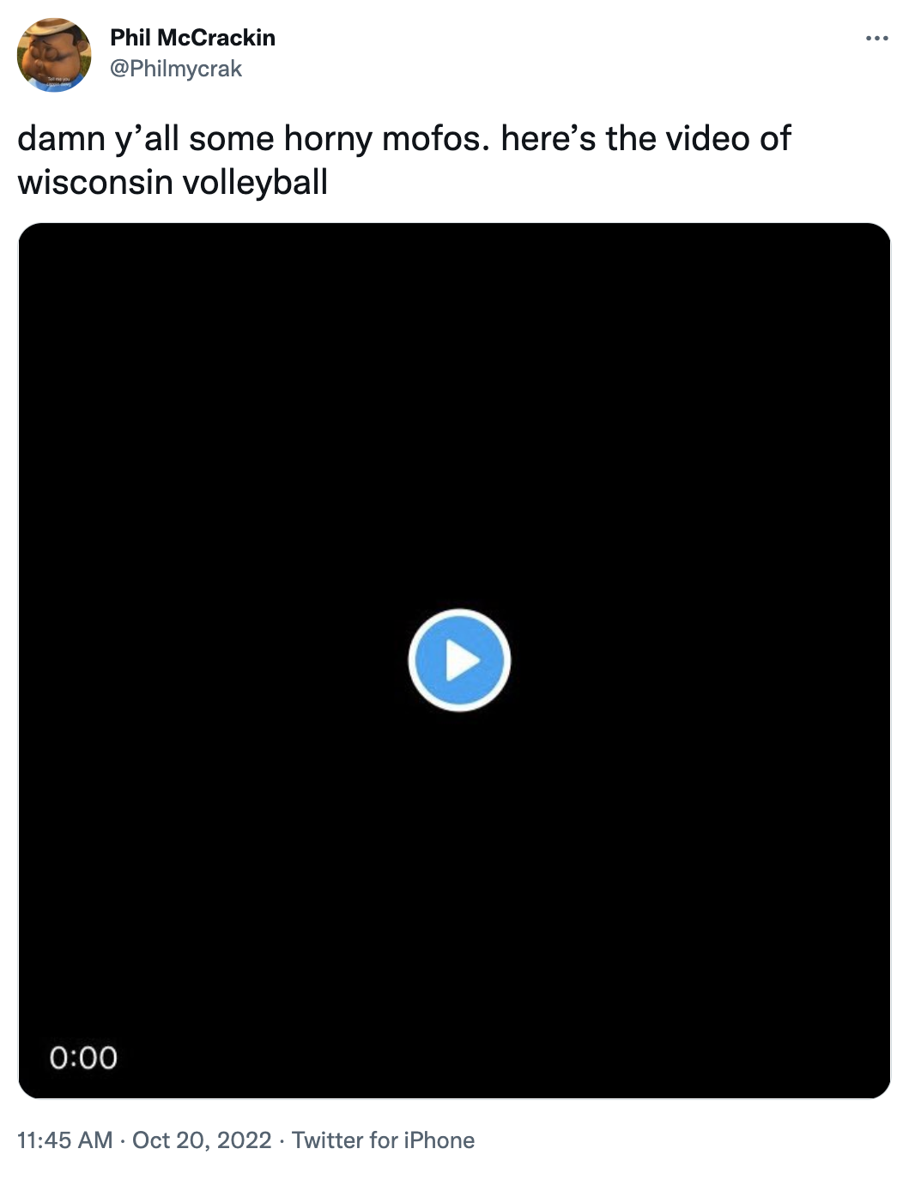Open Phil McCrackin's profile picture

point(54,54)
